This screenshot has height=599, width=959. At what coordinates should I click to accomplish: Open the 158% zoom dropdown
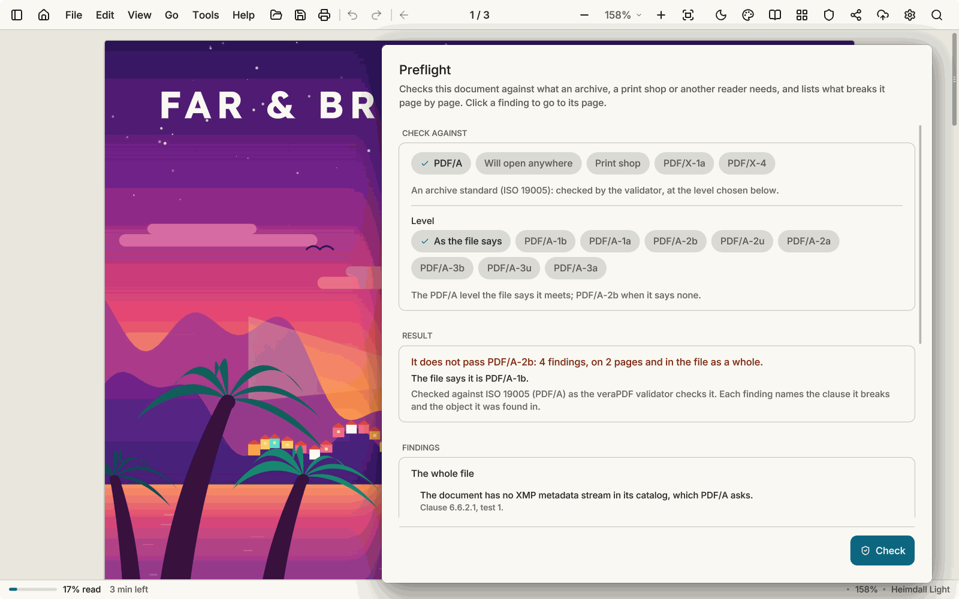623,15
